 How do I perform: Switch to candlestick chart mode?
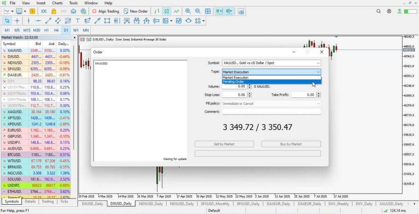coord(167,11)
